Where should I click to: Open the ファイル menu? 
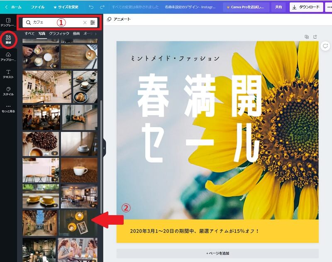click(x=38, y=7)
